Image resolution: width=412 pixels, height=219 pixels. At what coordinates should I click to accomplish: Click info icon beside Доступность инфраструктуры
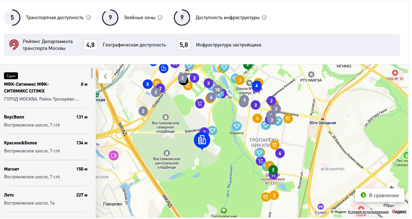[264, 18]
